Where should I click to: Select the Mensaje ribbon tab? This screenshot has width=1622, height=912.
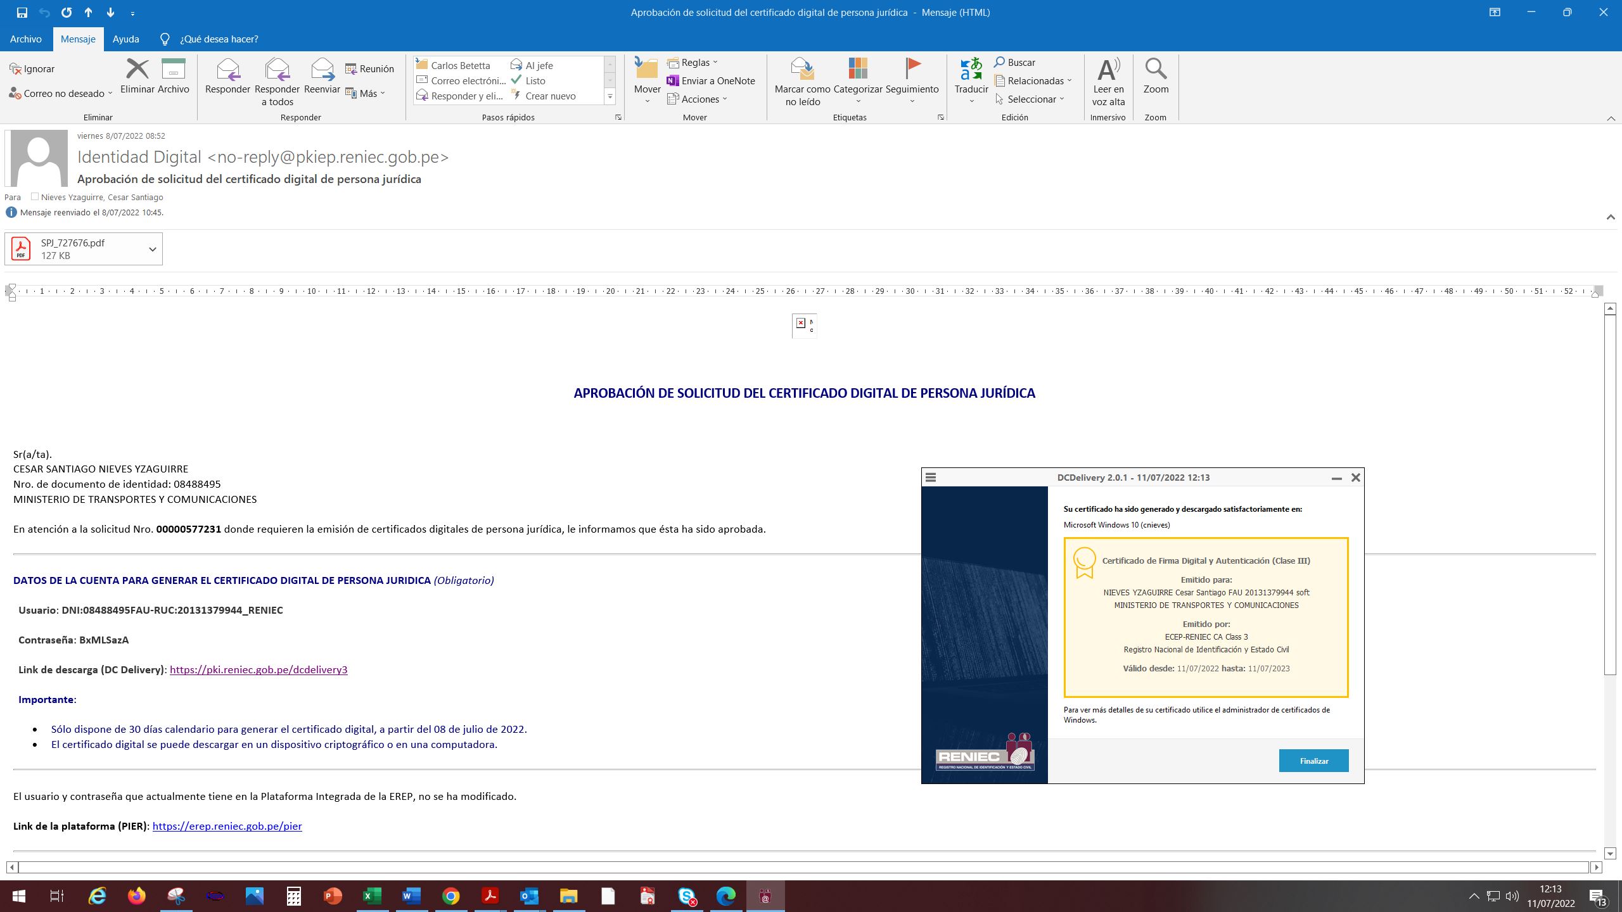click(78, 39)
